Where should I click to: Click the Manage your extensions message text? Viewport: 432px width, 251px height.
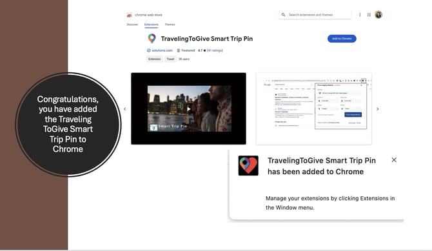pos(330,203)
